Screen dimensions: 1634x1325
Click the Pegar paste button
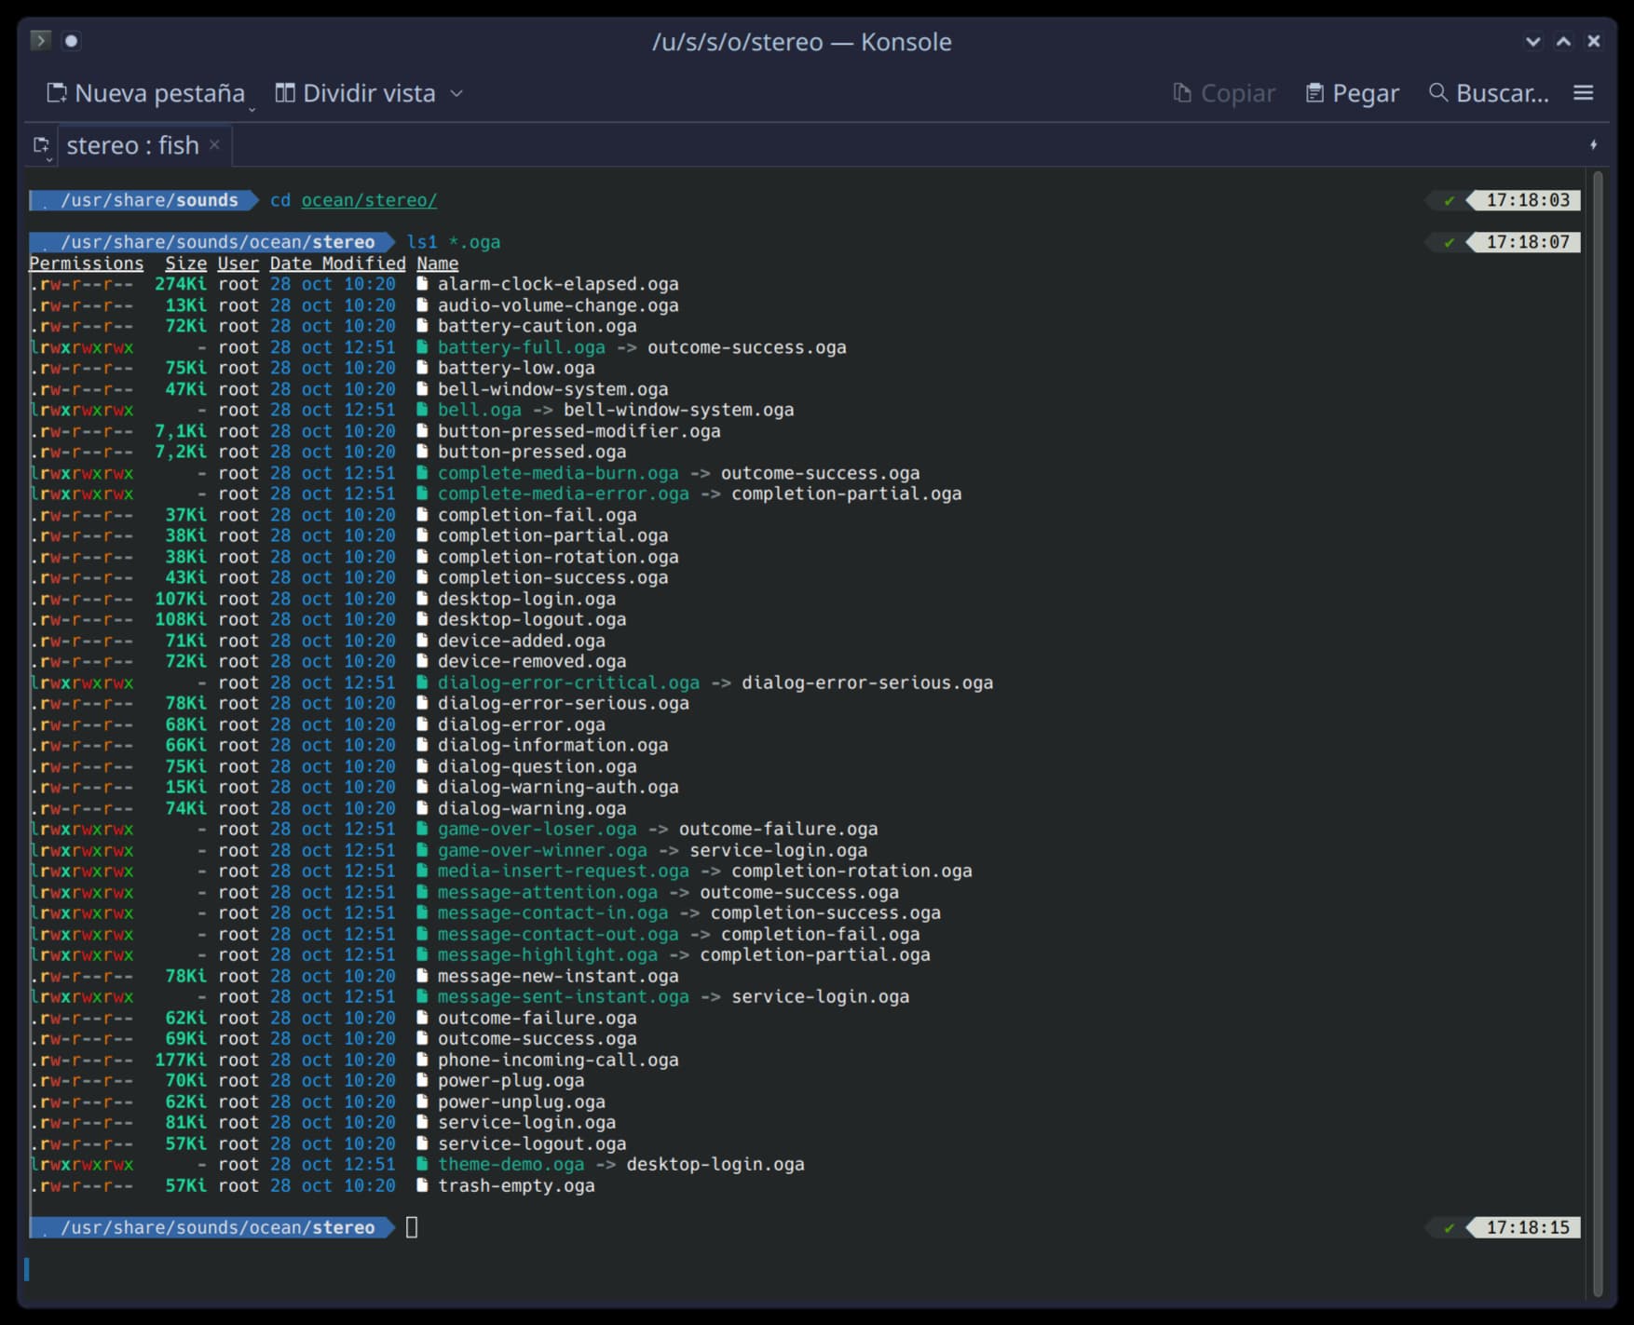[1352, 93]
